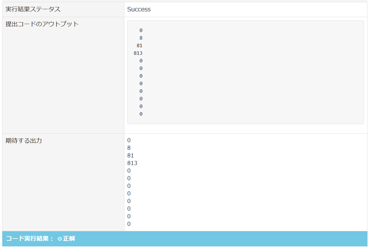
Task: Select 81 in the expected output
Action: [131, 156]
